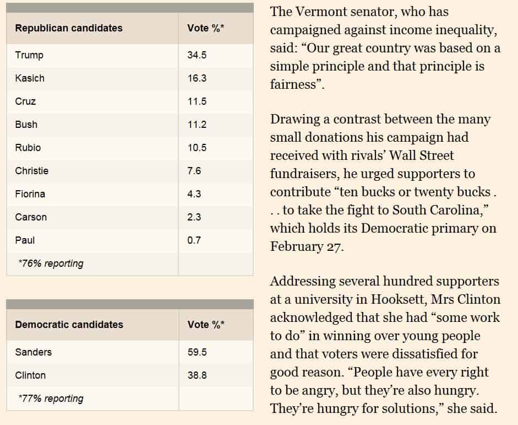Select Paul's 0.7 vote value

[x=194, y=240]
